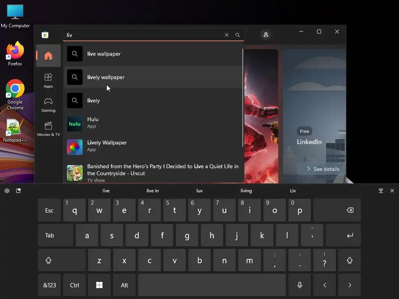Screen dimensions: 399x299
Task: Click the suggestions list scrollbar
Action: [243, 98]
